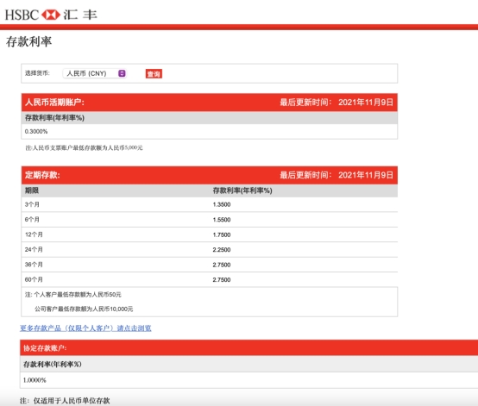
Task: Click the 1.5500 rate value
Action: pyautogui.click(x=222, y=220)
